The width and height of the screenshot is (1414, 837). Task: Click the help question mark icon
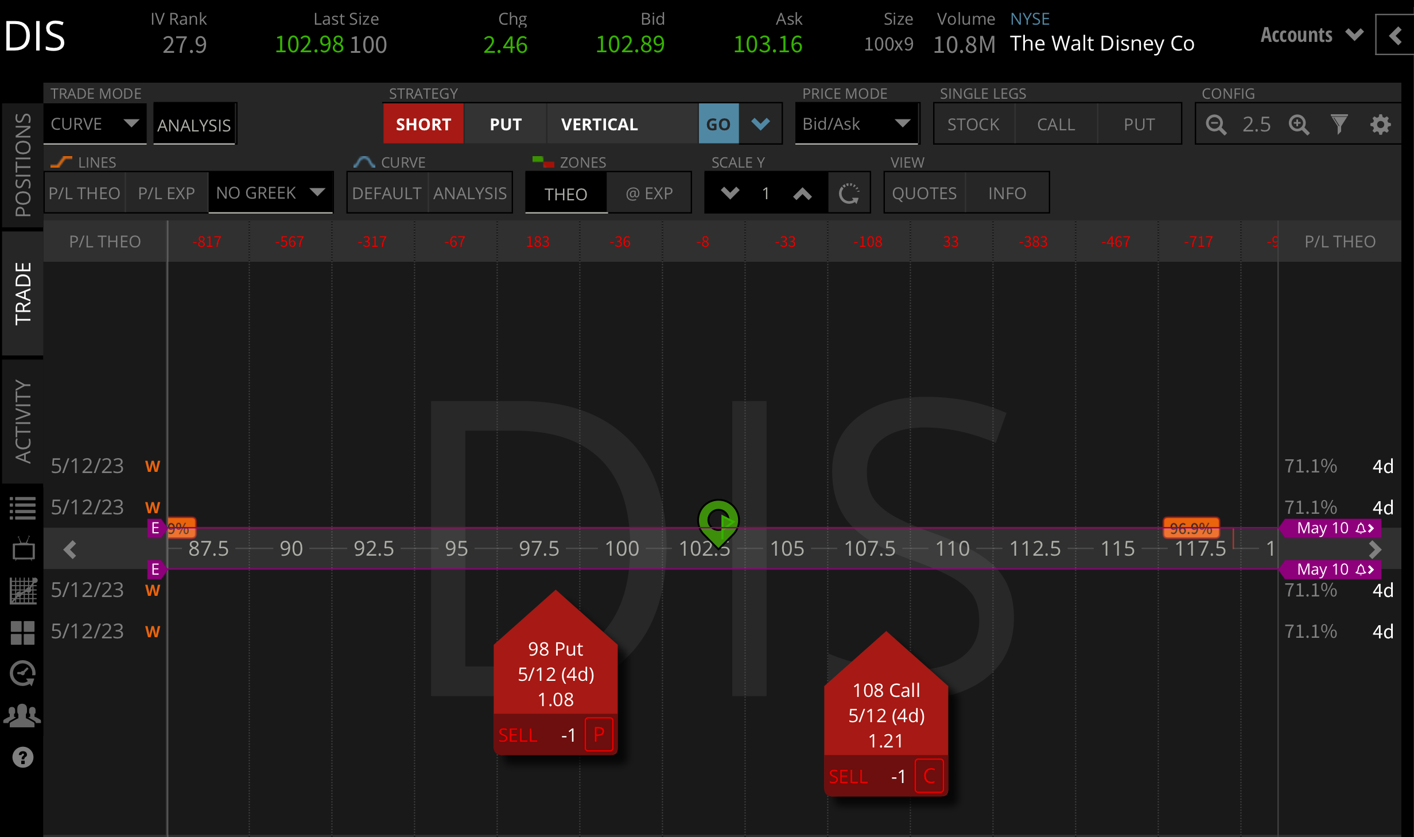point(23,758)
